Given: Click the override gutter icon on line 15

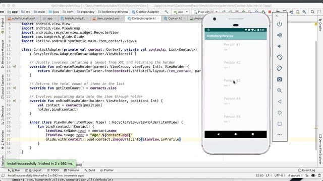Looking at the screenshot, I should tap(15, 67).
